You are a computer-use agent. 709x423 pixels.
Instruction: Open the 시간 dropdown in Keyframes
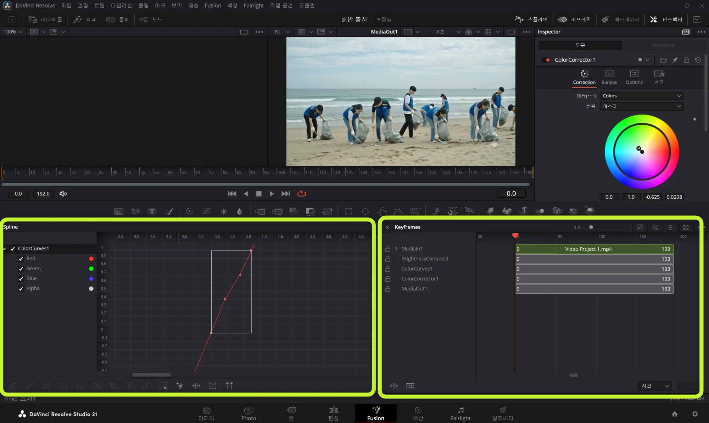[x=655, y=386]
